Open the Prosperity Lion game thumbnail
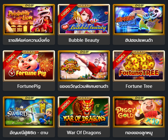 [x=29, y=20]
